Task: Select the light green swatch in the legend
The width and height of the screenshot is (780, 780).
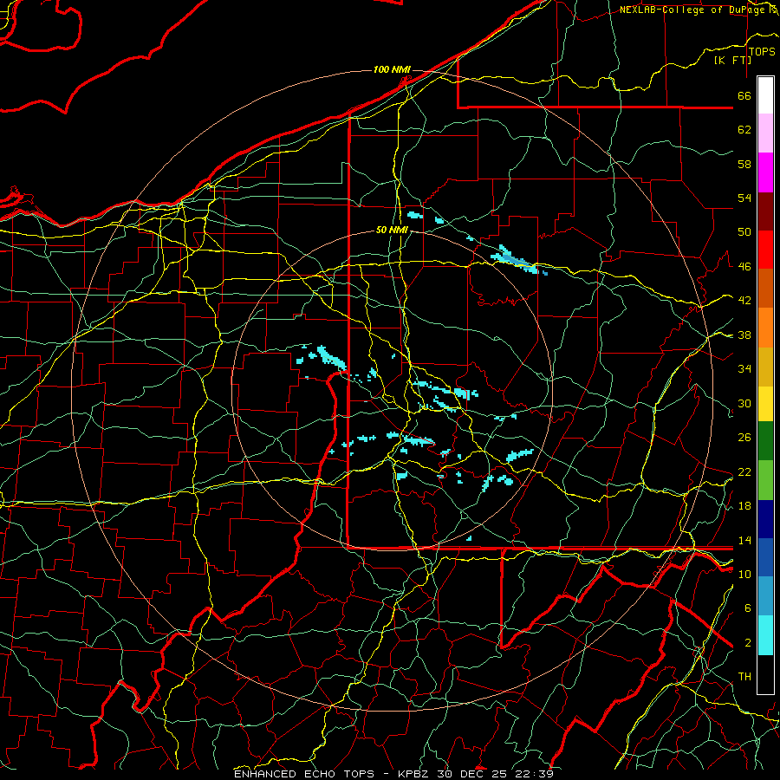Action: [765, 480]
